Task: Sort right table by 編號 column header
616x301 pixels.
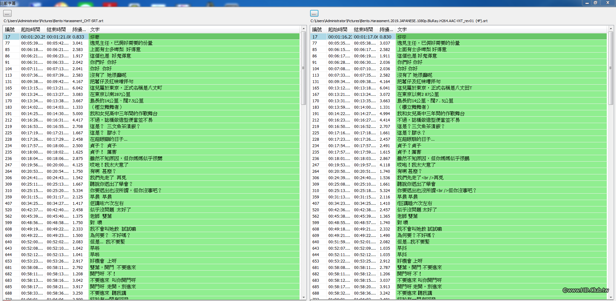Action: [318, 29]
